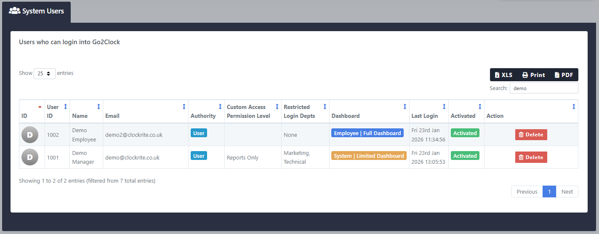
Task: Sort by Custom Access Permission Level arrow
Action: (x=277, y=107)
